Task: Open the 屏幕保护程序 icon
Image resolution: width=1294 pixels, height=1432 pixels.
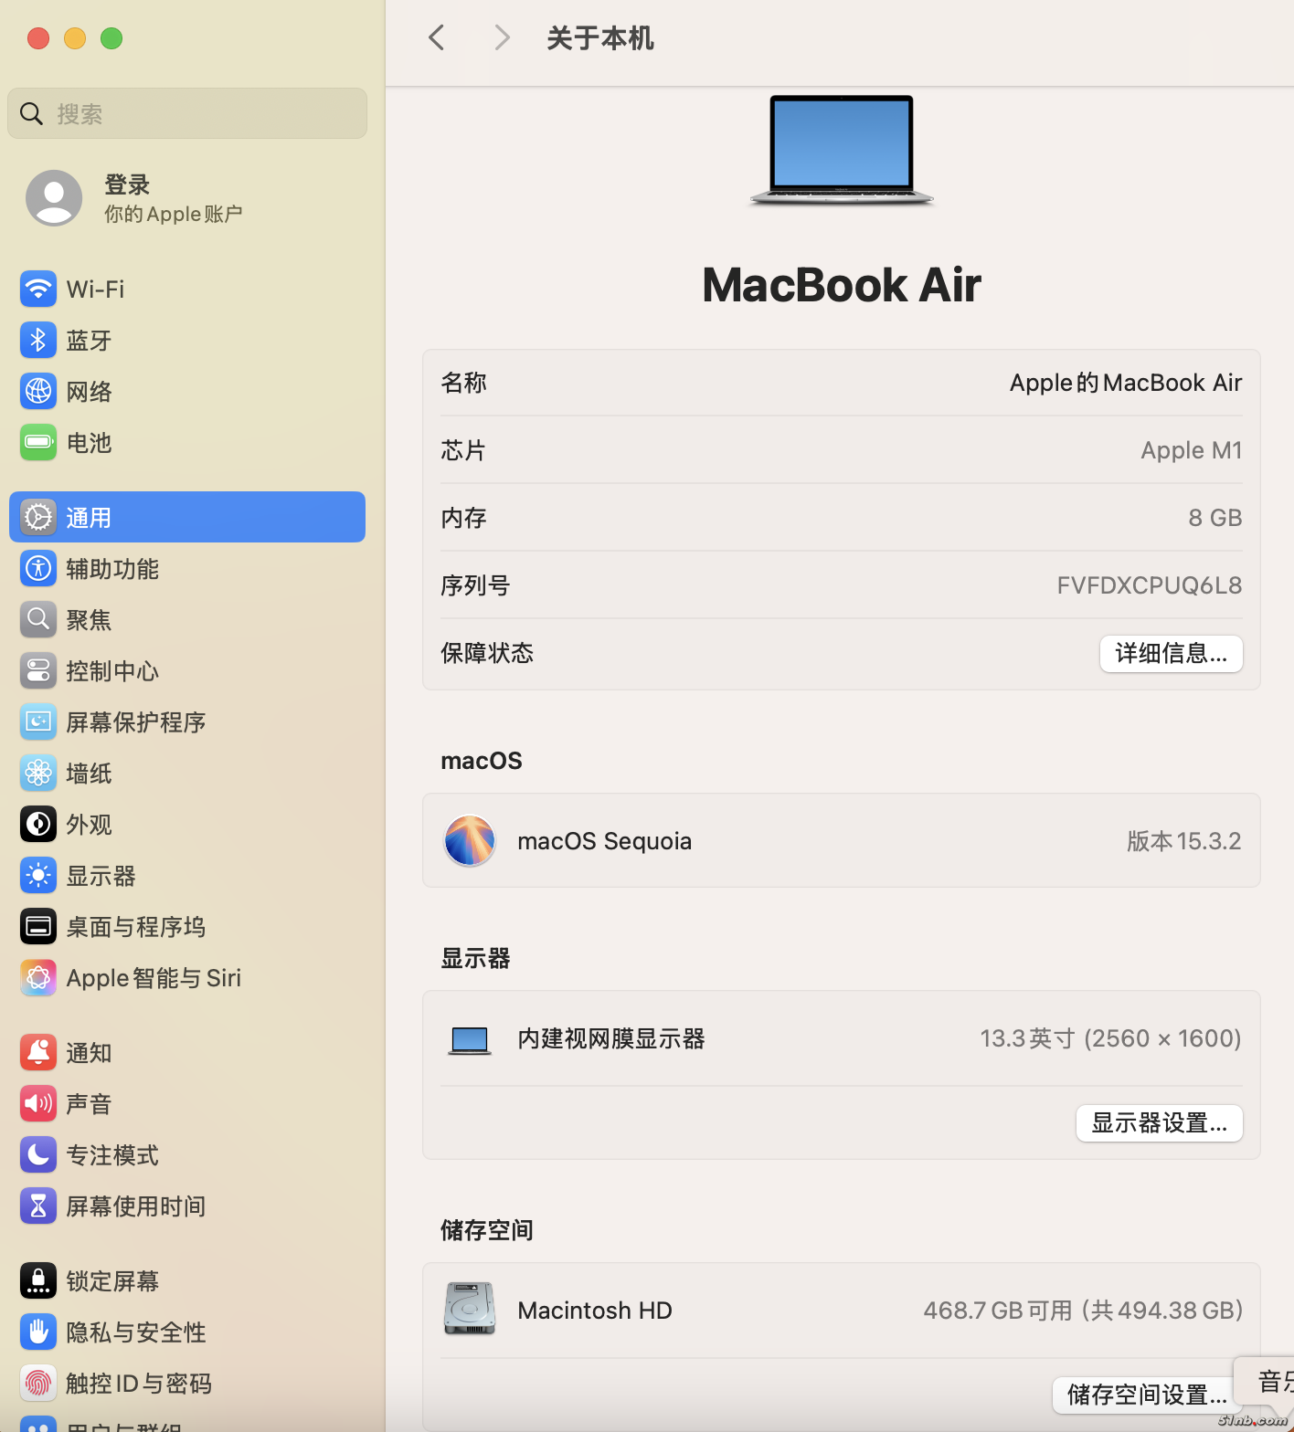Action: (x=38, y=722)
